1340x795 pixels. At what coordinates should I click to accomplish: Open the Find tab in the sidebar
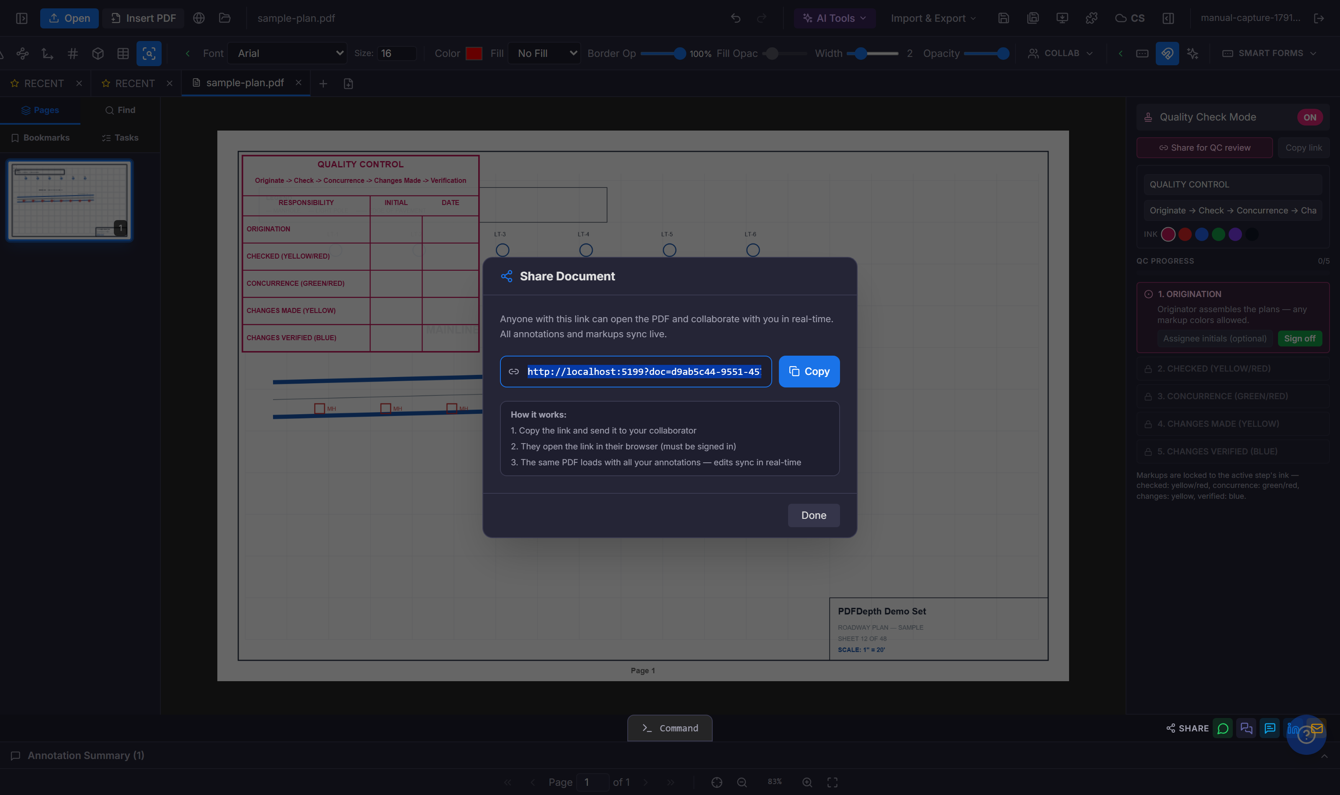coord(120,110)
